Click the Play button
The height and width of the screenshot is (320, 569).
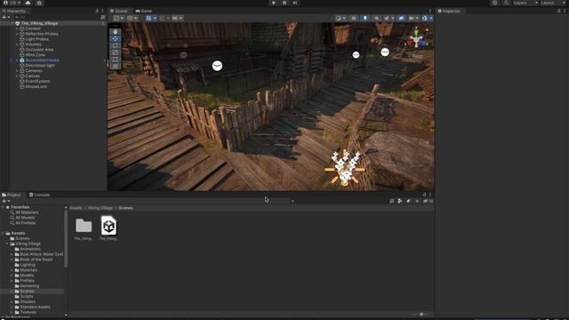274,3
